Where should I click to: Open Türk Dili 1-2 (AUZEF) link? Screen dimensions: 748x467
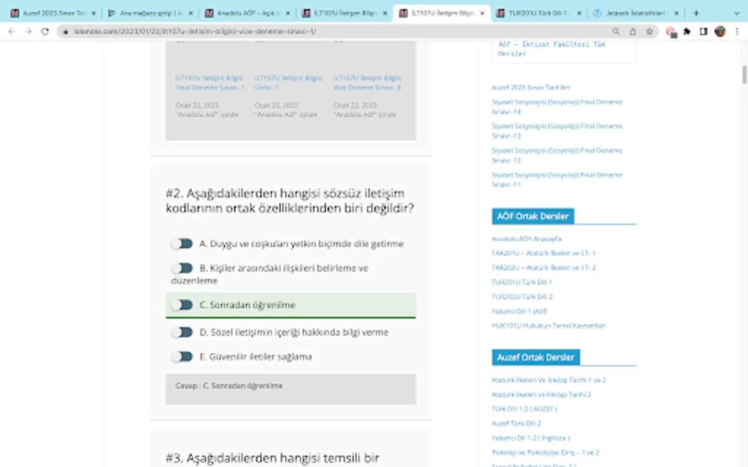524,409
